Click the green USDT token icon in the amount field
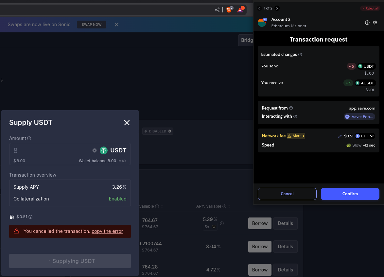Screen dimensions: 384x277 click(104, 150)
